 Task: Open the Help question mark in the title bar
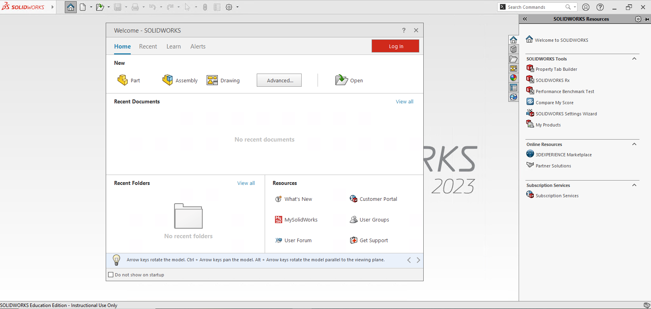[x=600, y=7]
